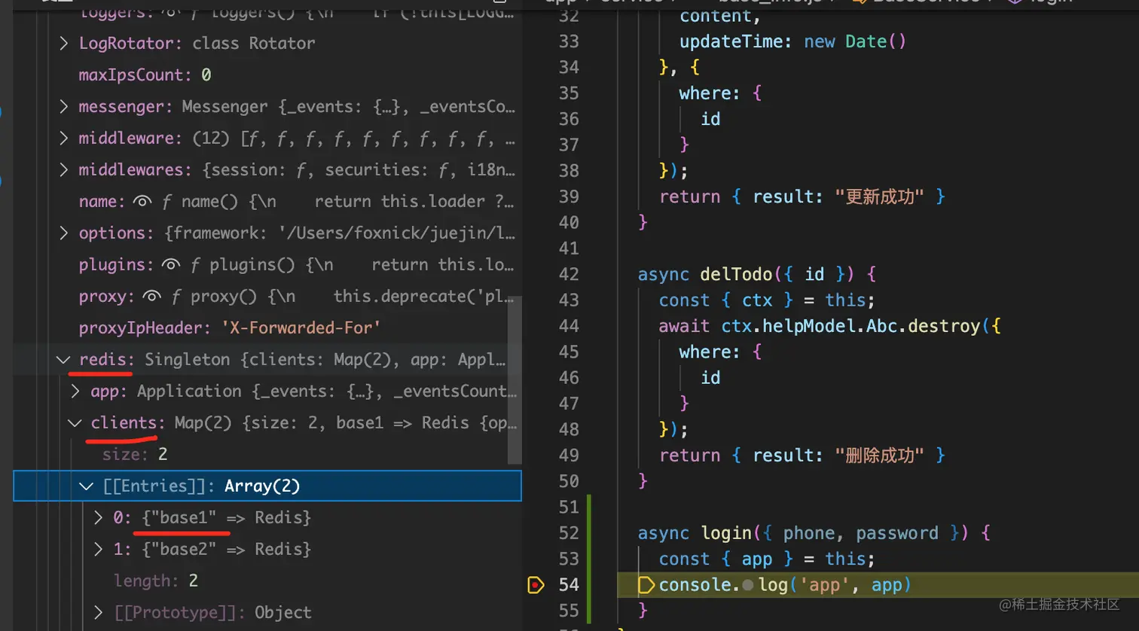The width and height of the screenshot is (1139, 631).
Task: Expand entry 0 base1 Redis
Action: coord(98,518)
